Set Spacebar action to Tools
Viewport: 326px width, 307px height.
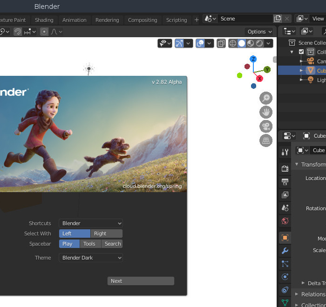[x=90, y=244]
